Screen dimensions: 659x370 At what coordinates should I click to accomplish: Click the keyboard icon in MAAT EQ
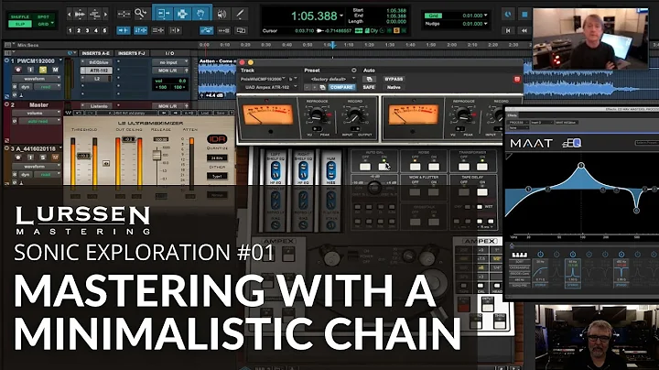[x=519, y=255]
